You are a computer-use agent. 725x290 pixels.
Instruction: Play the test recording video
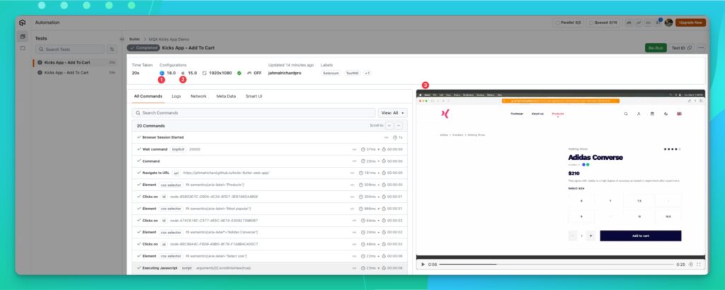[423, 264]
